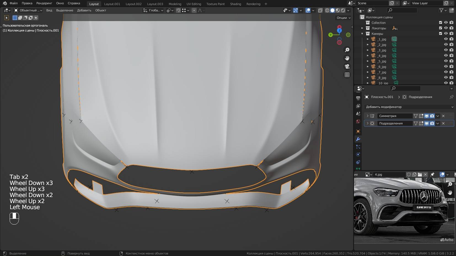Click the green Y axis on navigation gizmo
The image size is (456, 256).
click(331, 35)
